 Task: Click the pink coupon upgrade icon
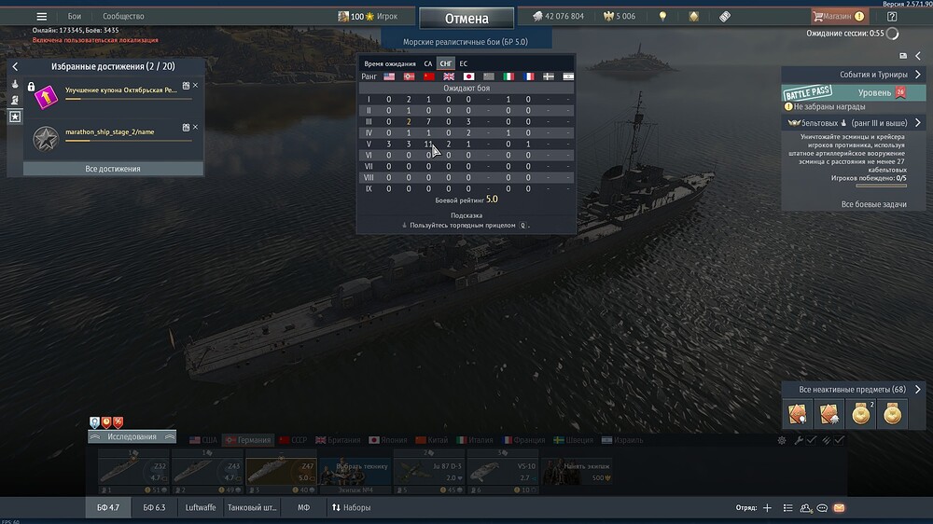(46, 97)
